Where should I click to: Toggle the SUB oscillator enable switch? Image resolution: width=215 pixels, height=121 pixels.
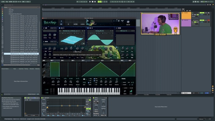click(x=44, y=28)
